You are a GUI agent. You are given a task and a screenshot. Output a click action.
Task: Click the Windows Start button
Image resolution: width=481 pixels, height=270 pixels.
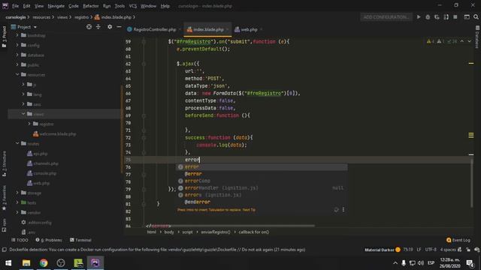pyautogui.click(x=8, y=262)
